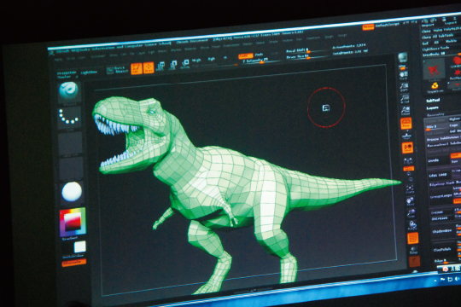Open the Quick Sketch tool
This screenshot has height=307, width=461.
coord(117,70)
